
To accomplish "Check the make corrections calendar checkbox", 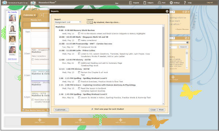I will click(x=33, y=59).
